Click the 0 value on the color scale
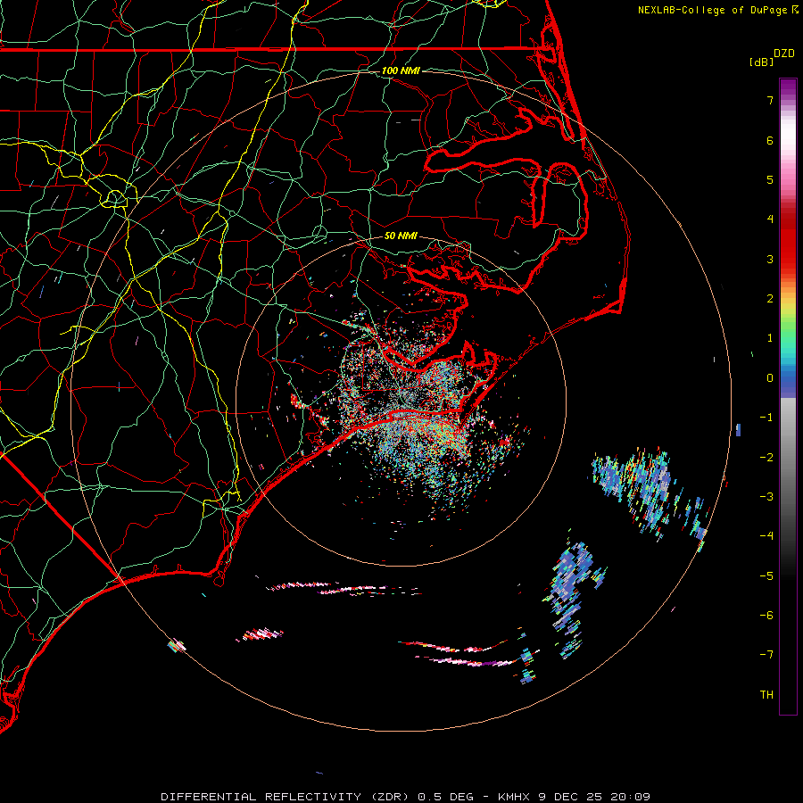This screenshot has height=803, width=803. pyautogui.click(x=770, y=378)
